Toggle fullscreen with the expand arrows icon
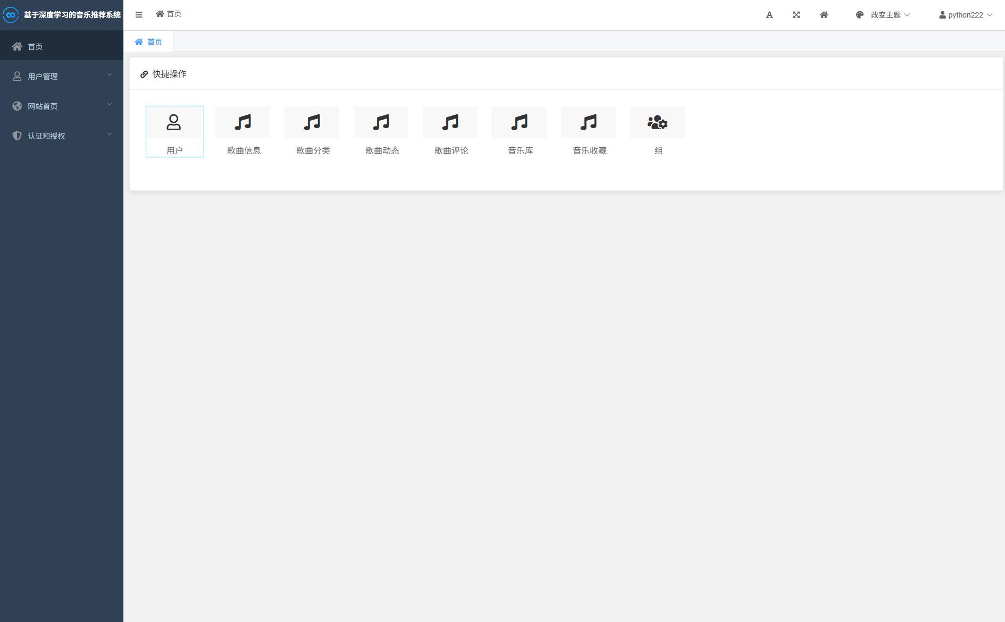Screen dimensions: 1005x622 coord(796,15)
